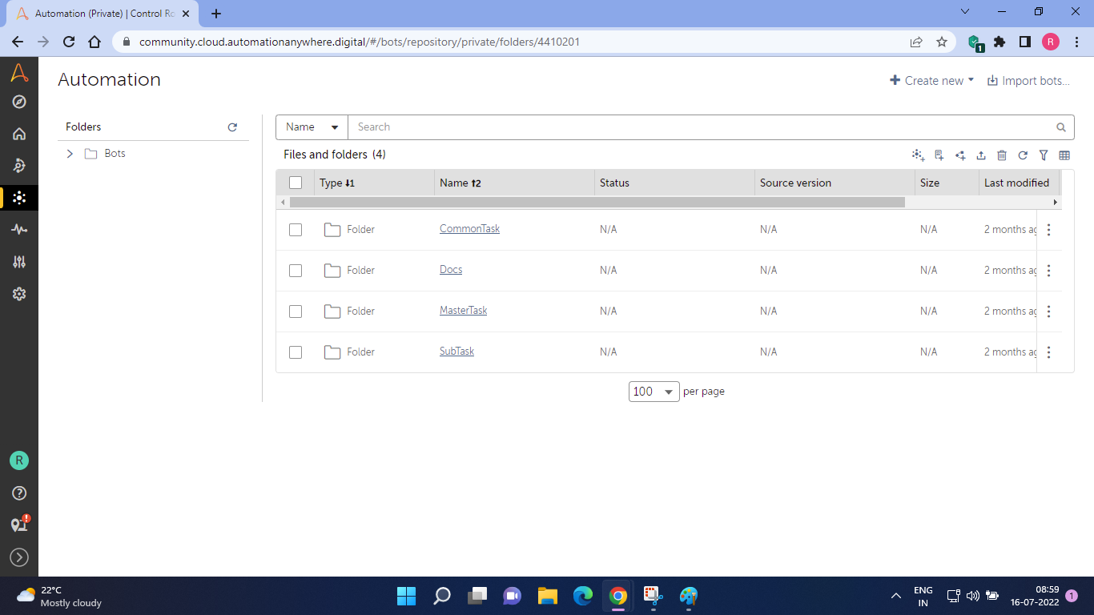
Task: Open the Administration gear icon in sidebar
Action: coord(19,294)
